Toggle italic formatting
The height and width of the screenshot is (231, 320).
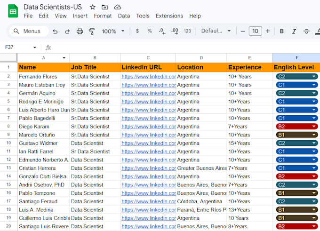(294, 31)
